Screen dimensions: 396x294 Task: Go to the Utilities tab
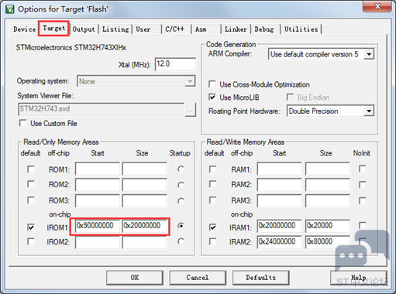pyautogui.click(x=301, y=29)
